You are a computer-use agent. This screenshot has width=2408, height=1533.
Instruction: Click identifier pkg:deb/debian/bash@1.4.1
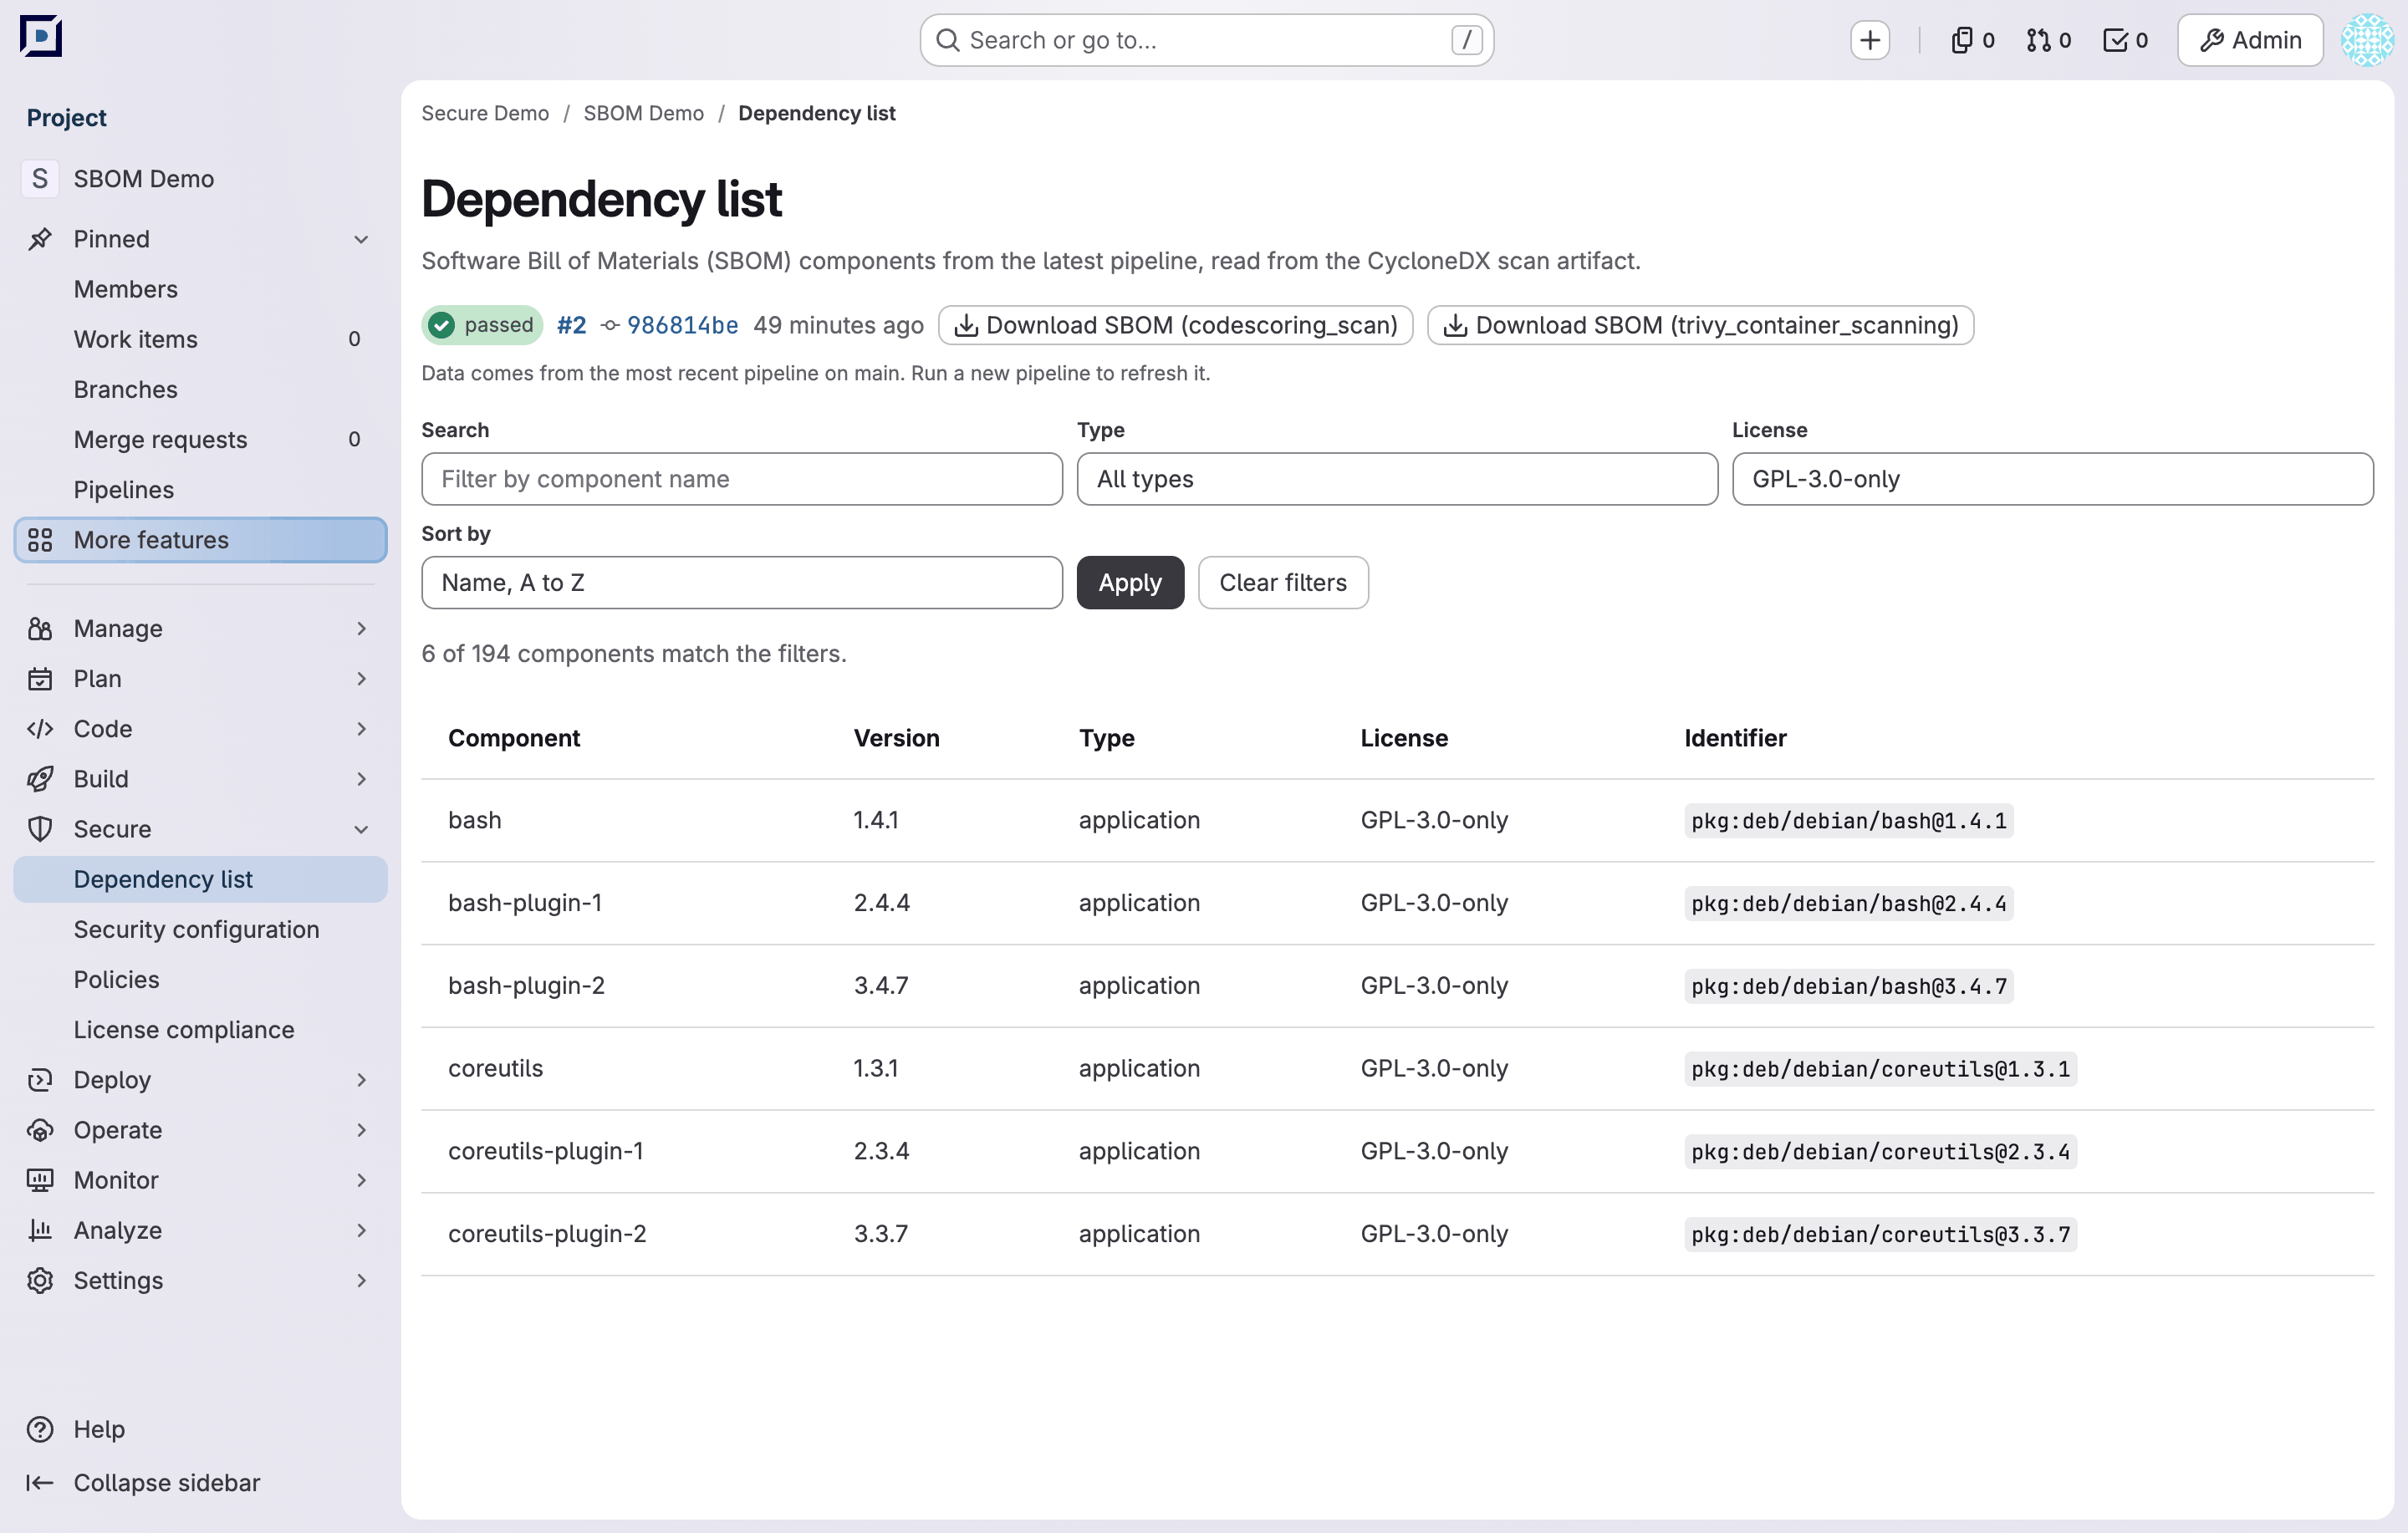pyautogui.click(x=1848, y=820)
